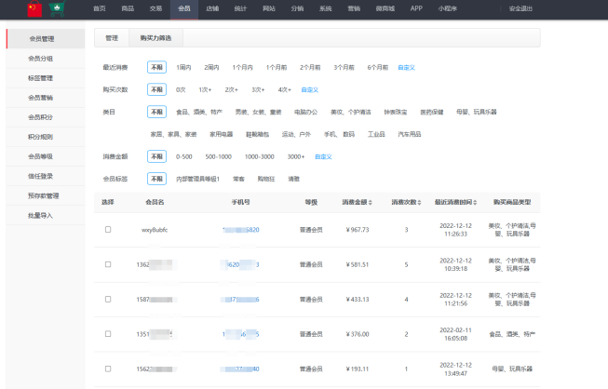608x389 pixels.
Task: Select 会员管理 in the sidebar
Action: 46,39
